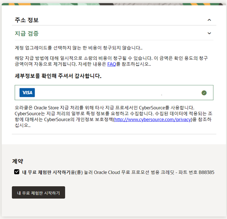The width and height of the screenshot is (227, 219).
Task: Click the 세부정보를 확인해 주셔서 감사합니다 text
Action: coord(58,76)
